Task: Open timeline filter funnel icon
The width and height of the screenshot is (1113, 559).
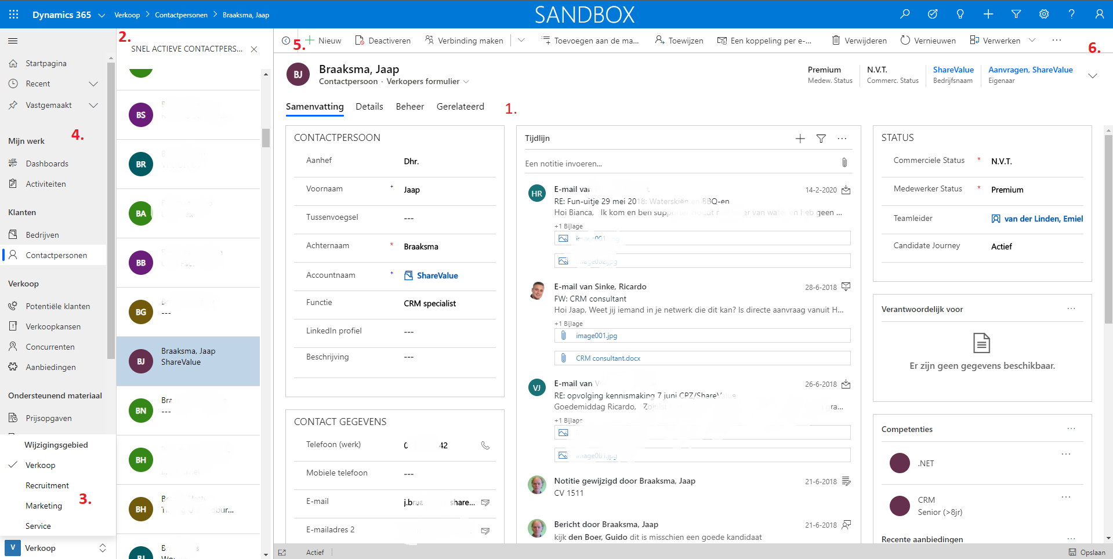Action: coord(821,139)
